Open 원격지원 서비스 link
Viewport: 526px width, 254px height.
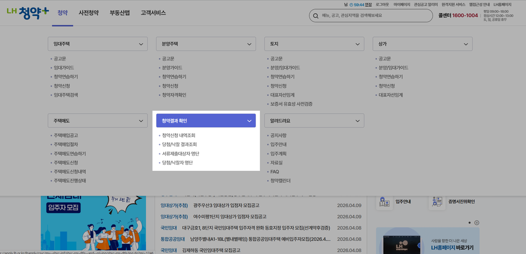click(454, 5)
